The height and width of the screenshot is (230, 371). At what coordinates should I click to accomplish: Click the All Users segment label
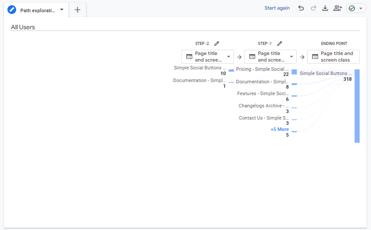point(23,27)
